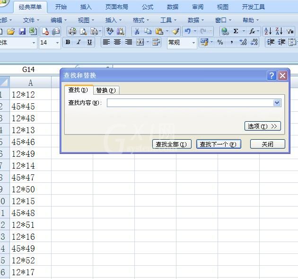This screenshot has width=298, height=279.
Task: Open a file with the folder icon
Action: click(x=11, y=31)
